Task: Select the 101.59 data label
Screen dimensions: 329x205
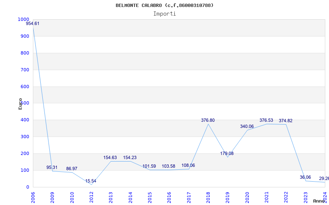Action: click(149, 166)
